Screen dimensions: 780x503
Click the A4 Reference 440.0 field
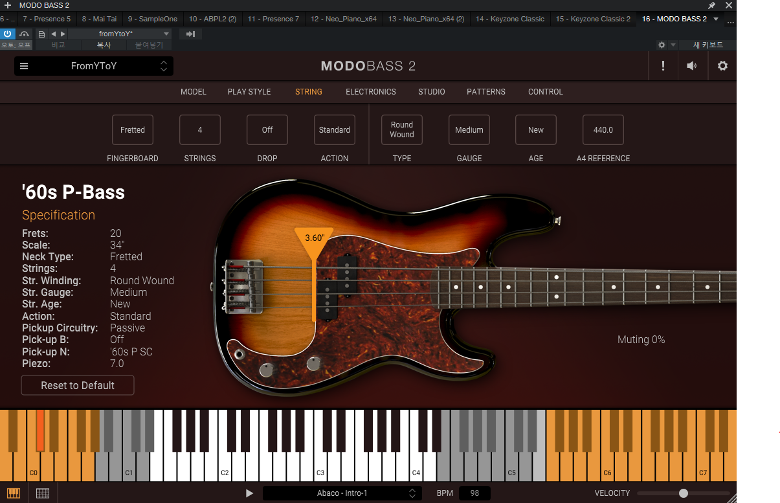[x=603, y=130]
